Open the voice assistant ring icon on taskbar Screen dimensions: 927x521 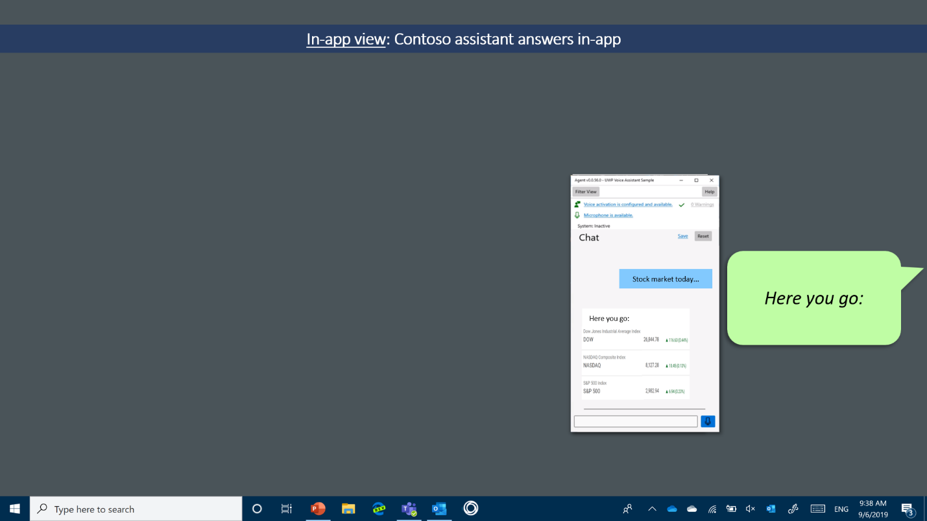[471, 509]
